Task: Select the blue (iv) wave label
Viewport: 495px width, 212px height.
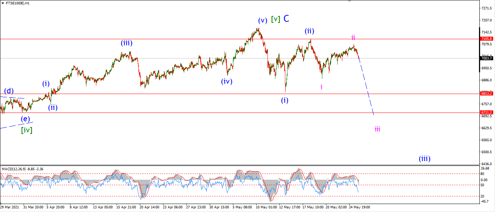Action: [x=227, y=81]
